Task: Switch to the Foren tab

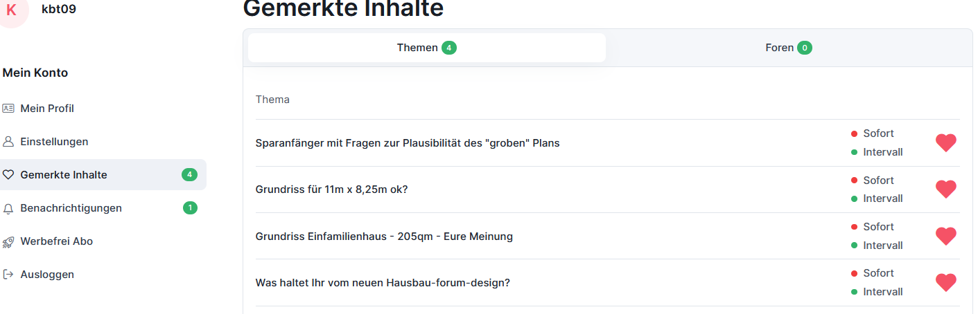Action: pos(788,48)
